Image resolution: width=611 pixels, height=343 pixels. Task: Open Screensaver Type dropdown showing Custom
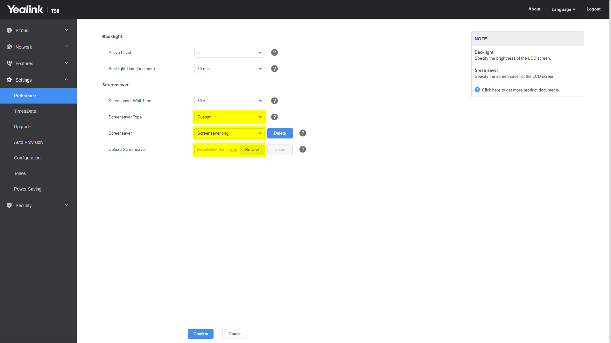coord(229,117)
